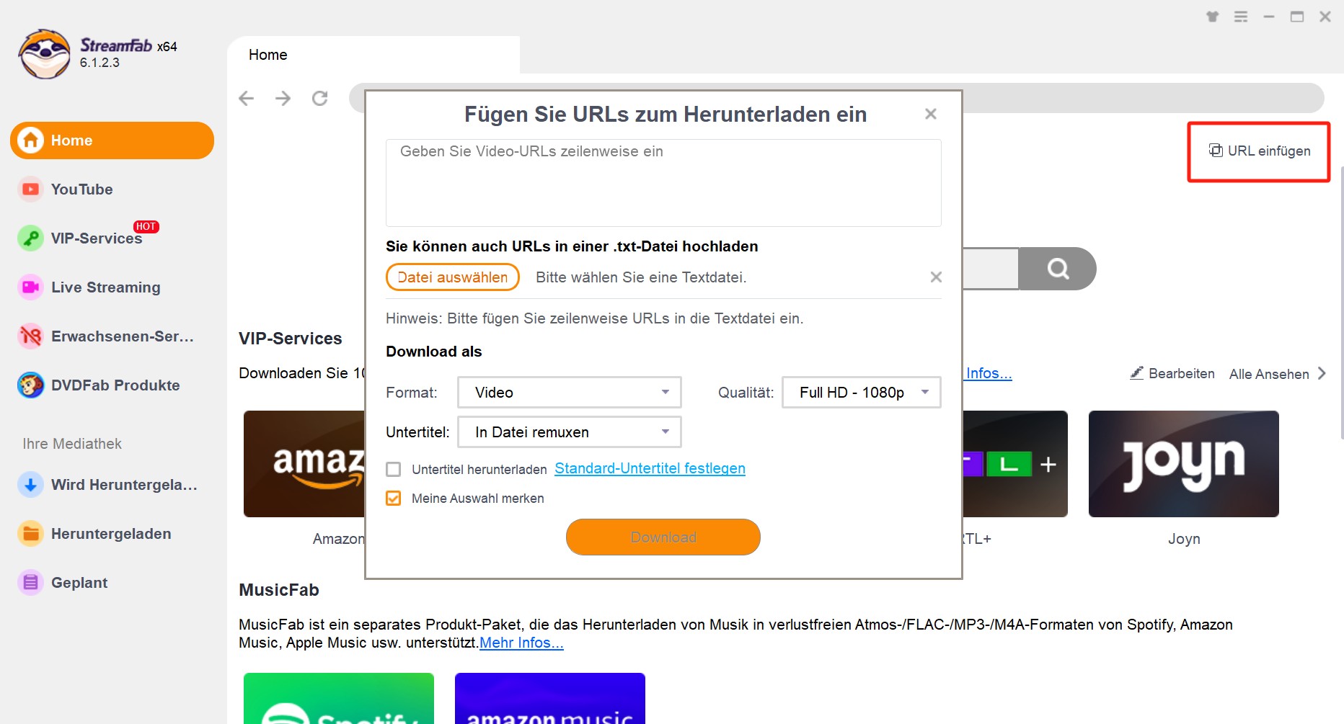
Task: Click the vertical scrollbar on the right
Action: click(x=1341, y=303)
